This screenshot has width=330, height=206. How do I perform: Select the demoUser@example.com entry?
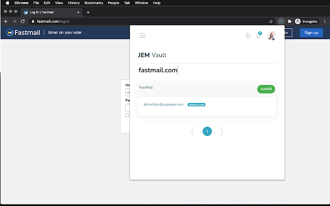coord(163,105)
